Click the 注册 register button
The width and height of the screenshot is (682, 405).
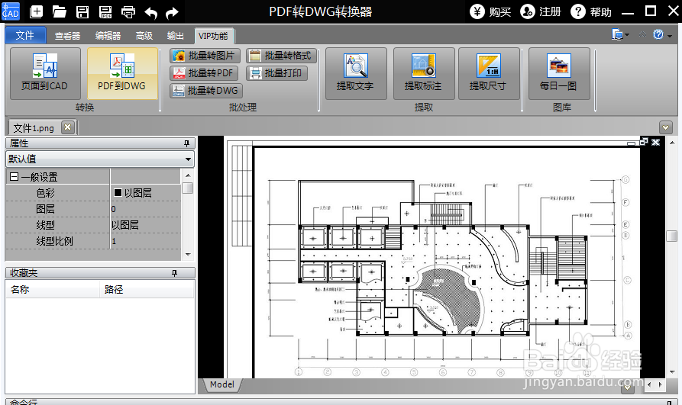tap(541, 11)
